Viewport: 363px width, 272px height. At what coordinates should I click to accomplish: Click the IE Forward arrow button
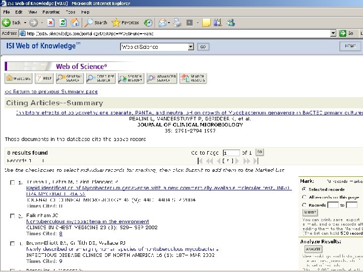(x=33, y=23)
